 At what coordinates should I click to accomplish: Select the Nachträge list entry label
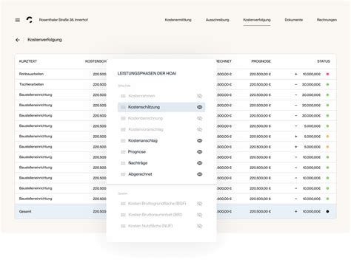pyautogui.click(x=138, y=163)
